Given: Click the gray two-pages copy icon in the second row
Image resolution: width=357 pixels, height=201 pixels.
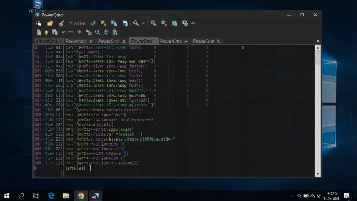Looking at the screenshot, I should (55, 32).
